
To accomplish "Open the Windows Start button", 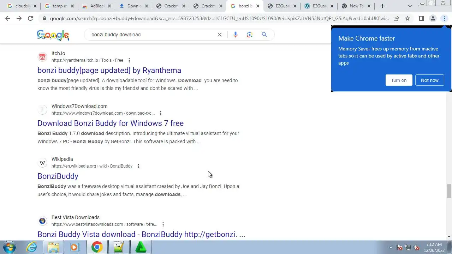I will click(10, 247).
